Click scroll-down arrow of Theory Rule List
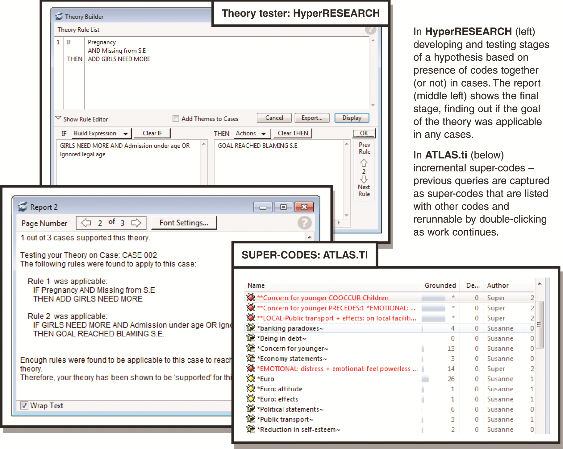 click(373, 105)
